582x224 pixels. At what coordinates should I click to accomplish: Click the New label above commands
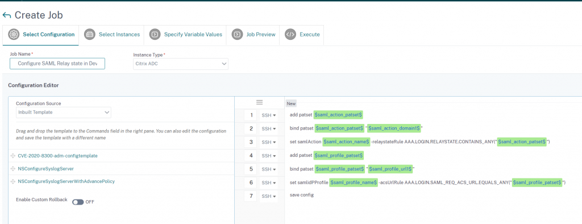[x=291, y=103]
